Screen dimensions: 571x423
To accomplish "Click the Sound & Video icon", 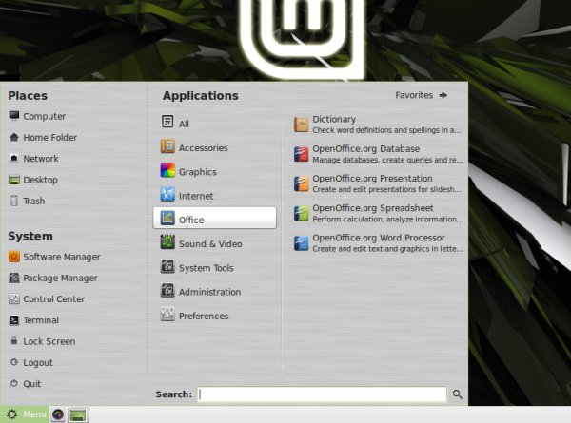I will tap(167, 241).
